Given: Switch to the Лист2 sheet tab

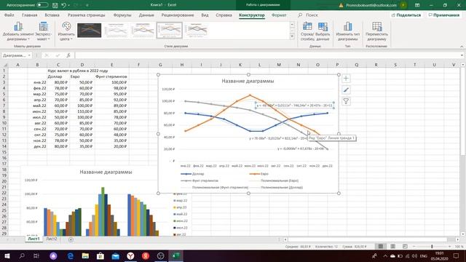Looking at the screenshot, I should 52,239.
